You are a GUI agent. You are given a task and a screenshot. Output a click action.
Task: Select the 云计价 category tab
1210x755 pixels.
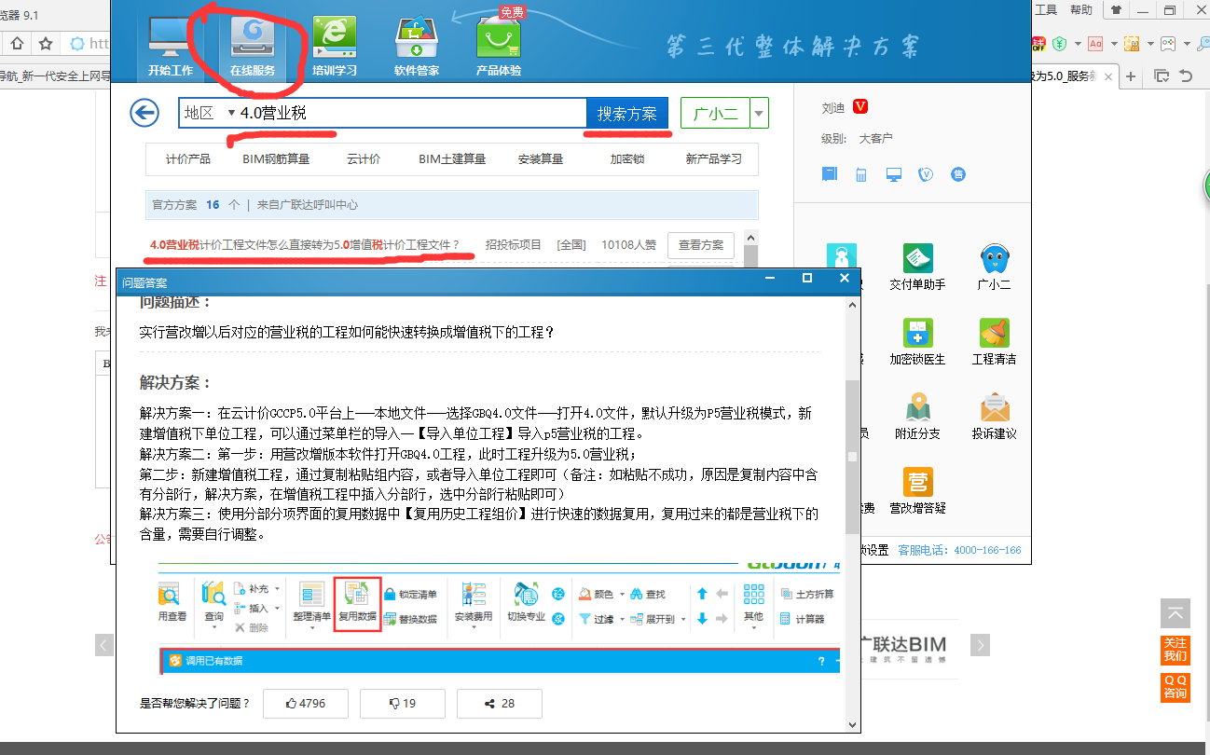(364, 159)
